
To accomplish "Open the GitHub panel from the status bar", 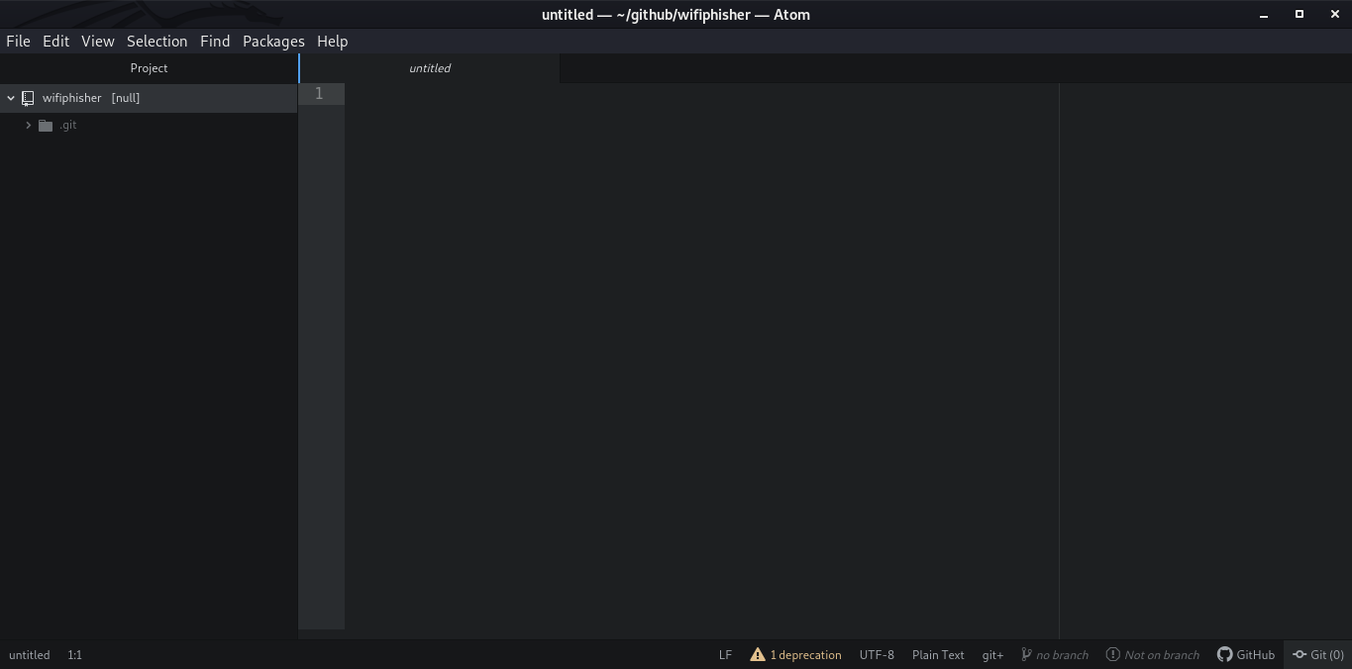I will tap(1246, 654).
